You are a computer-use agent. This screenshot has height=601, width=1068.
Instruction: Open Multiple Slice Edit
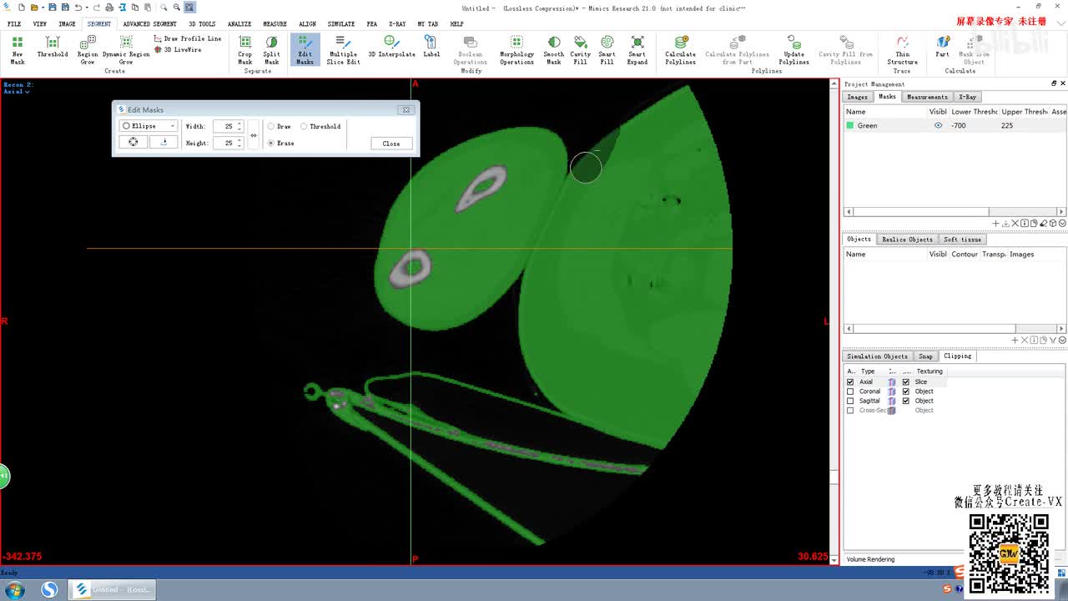click(343, 50)
